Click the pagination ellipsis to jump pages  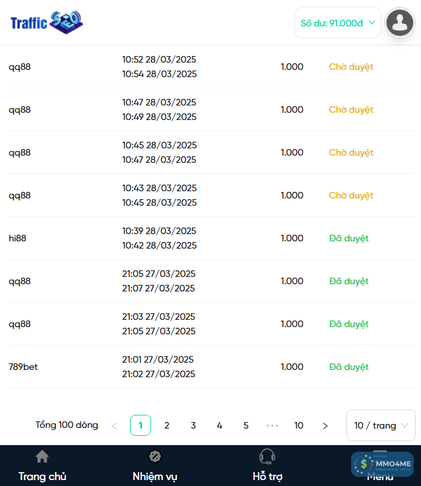pos(273,426)
